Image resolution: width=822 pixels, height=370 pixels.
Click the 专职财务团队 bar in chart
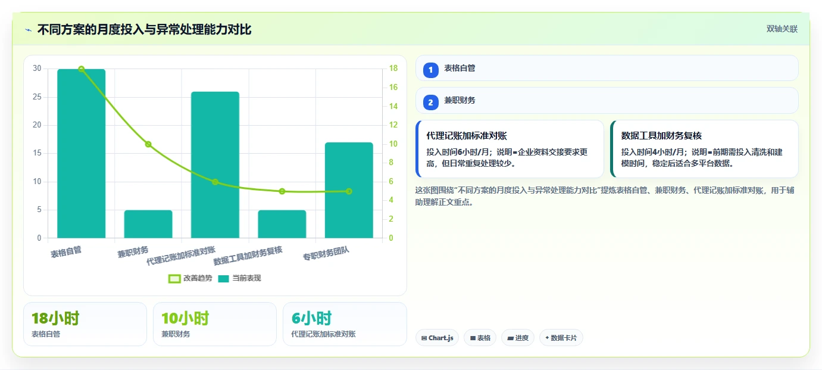pyautogui.click(x=349, y=191)
